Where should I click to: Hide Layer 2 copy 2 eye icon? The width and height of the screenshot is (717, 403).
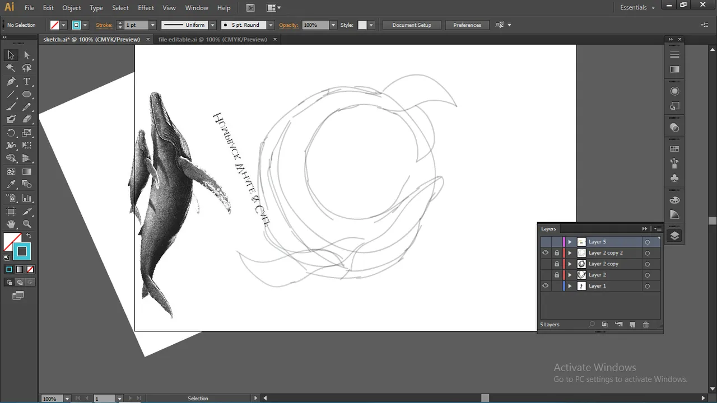pyautogui.click(x=545, y=253)
